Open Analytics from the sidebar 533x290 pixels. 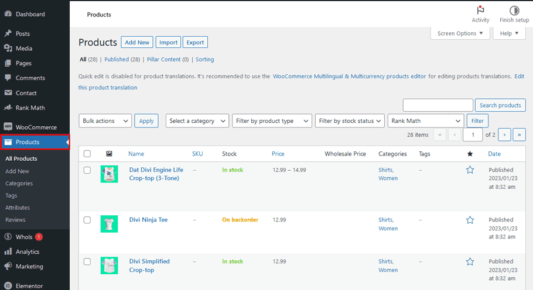coord(28,252)
